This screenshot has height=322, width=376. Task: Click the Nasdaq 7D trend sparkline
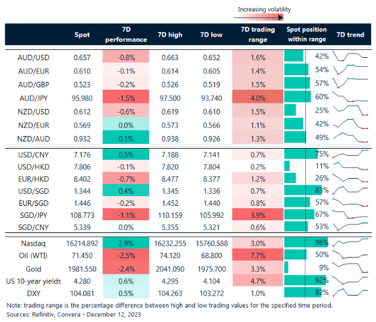350,243
